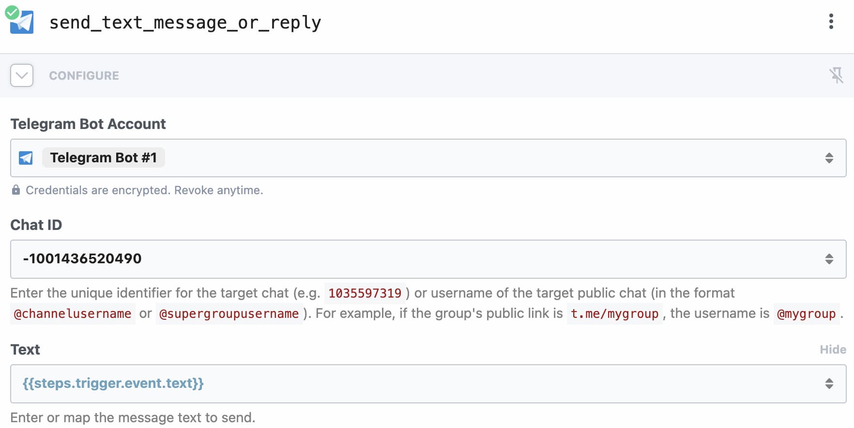Screen dimensions: 854x428
Task: Select the Telegram Bot #1 account chip
Action: [x=104, y=158]
